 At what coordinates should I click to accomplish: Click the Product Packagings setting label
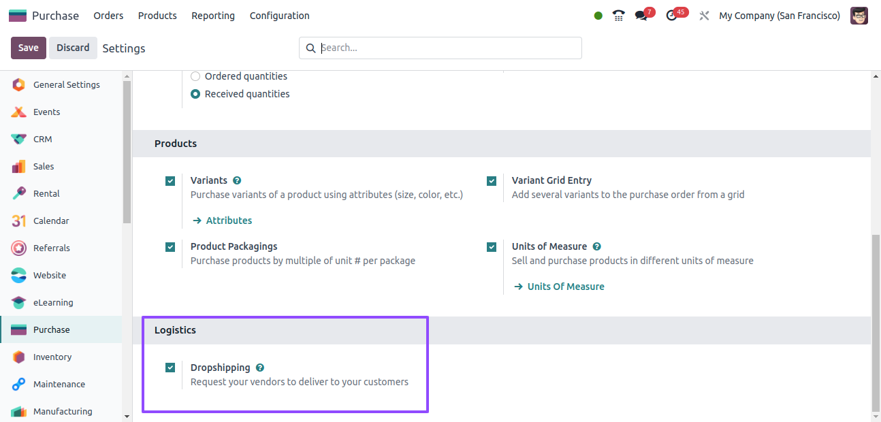[x=234, y=246]
